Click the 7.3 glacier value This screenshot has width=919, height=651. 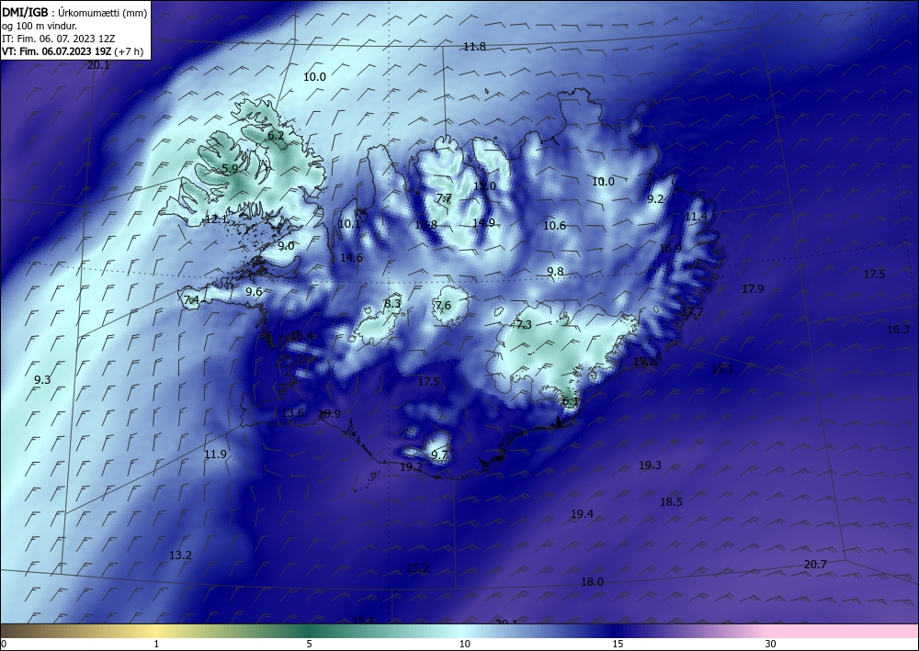(524, 325)
